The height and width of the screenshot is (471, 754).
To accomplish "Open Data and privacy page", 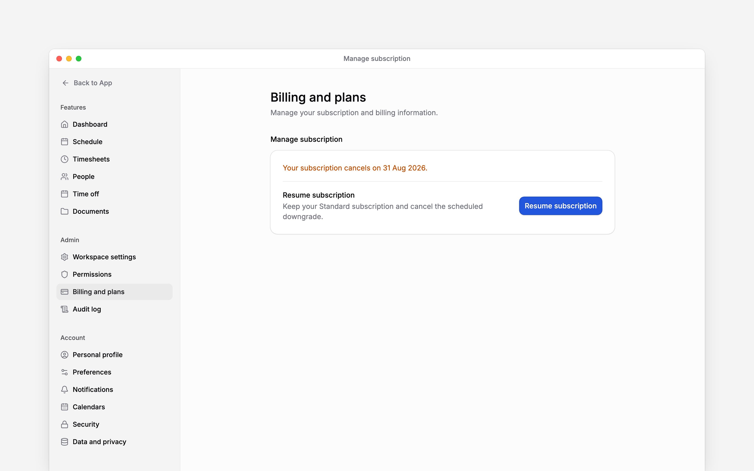I will pyautogui.click(x=114, y=442).
